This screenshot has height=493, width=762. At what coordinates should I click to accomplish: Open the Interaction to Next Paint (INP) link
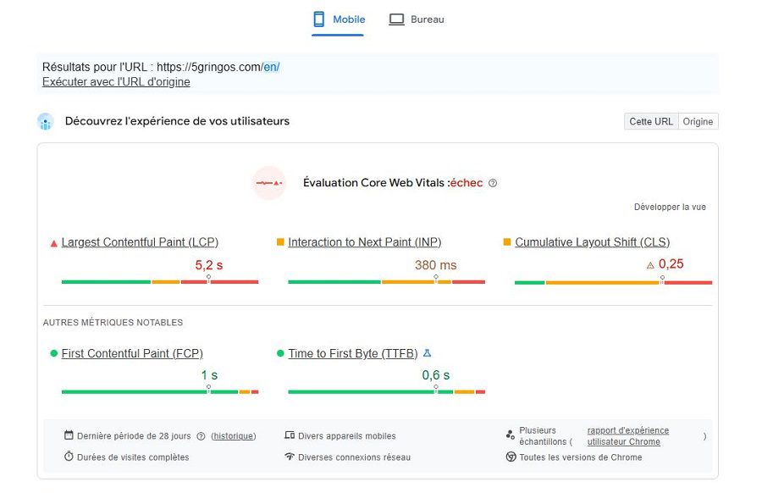click(365, 242)
